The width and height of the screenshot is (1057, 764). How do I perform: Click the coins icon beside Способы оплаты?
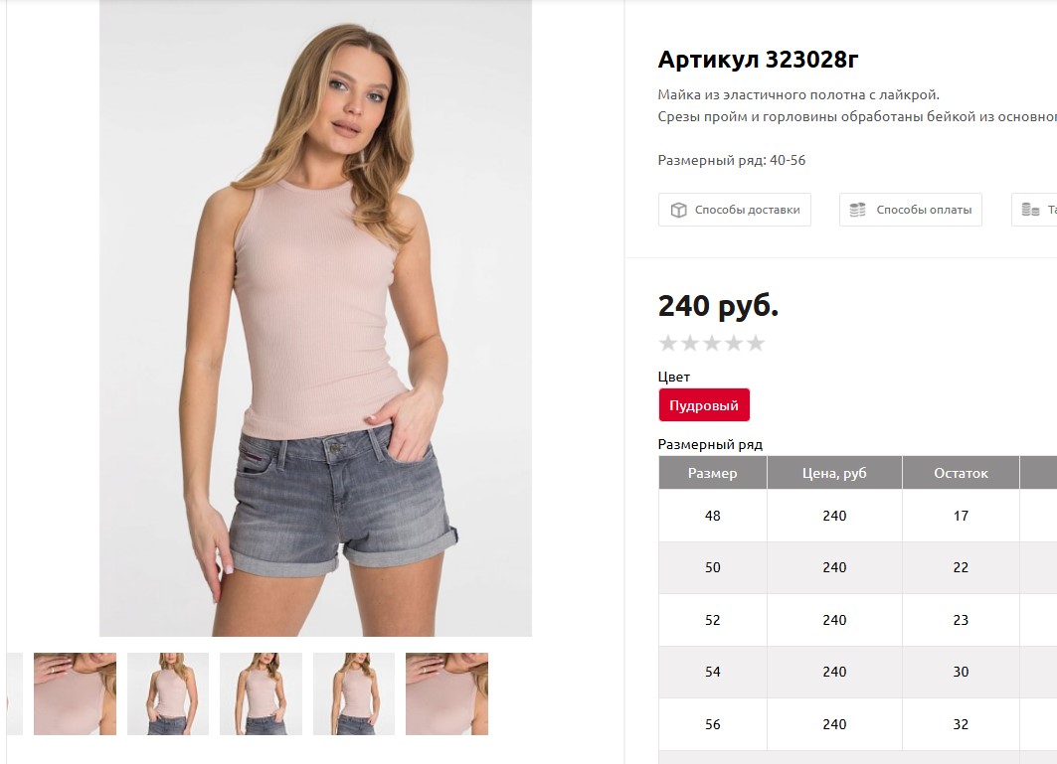[857, 210]
